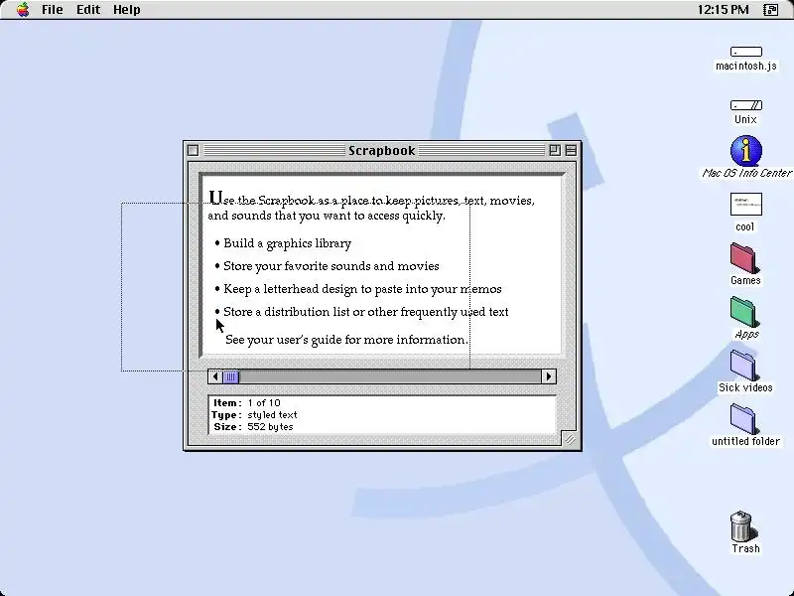
Task: Click the 'Apps' label text
Action: pyautogui.click(x=746, y=335)
